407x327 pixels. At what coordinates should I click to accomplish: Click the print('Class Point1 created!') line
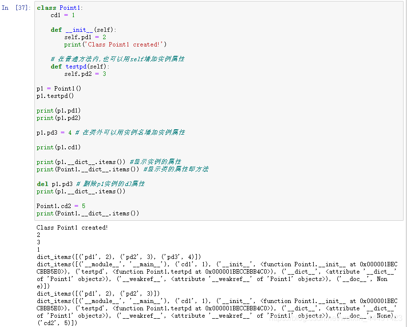pos(115,45)
